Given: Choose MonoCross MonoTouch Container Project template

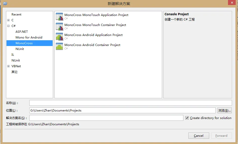Looking at the screenshot, I should [95, 25].
